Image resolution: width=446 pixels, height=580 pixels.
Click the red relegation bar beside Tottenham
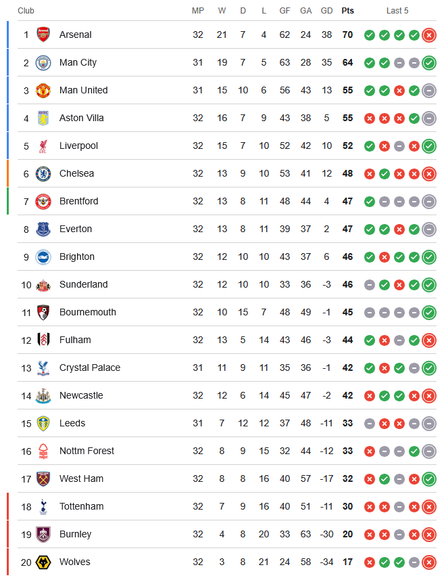point(8,506)
